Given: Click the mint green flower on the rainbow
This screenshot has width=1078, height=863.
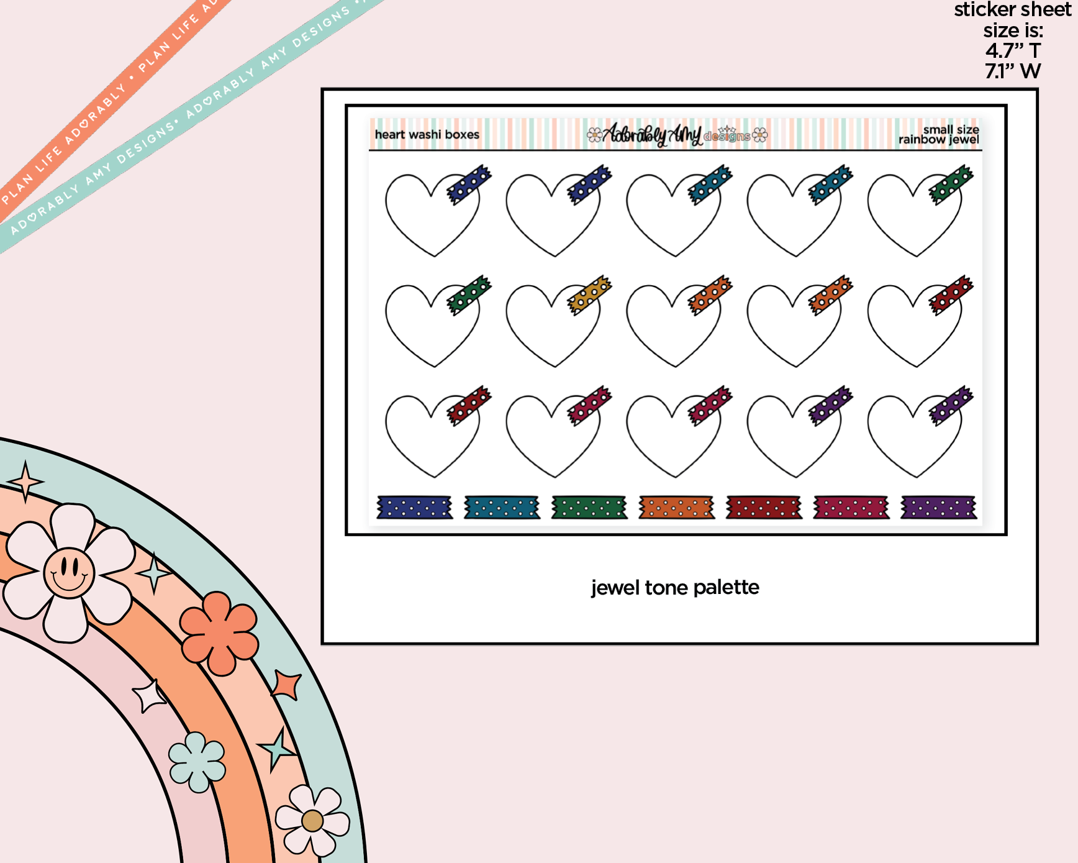Looking at the screenshot, I should tap(197, 762).
